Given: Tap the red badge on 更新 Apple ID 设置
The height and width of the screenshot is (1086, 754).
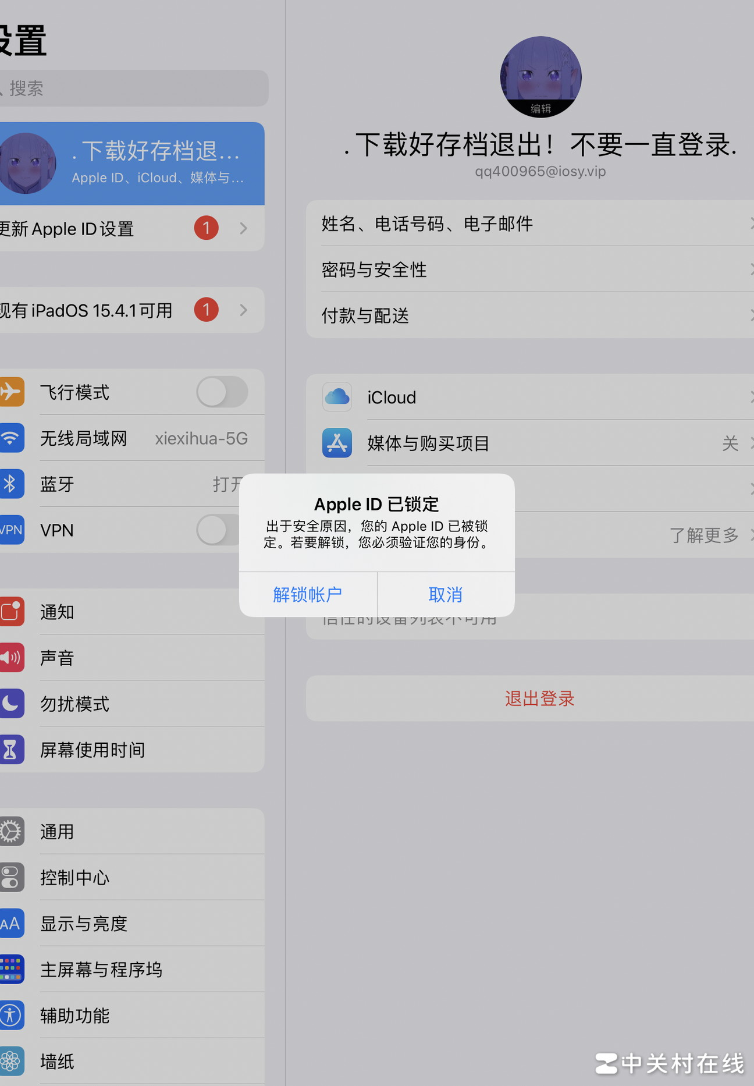Looking at the screenshot, I should 206,228.
